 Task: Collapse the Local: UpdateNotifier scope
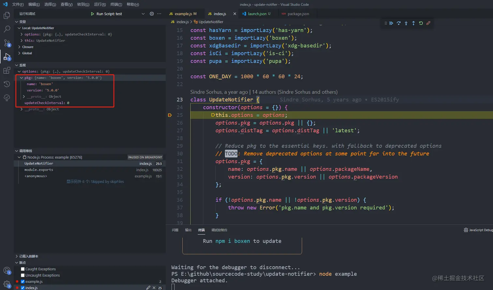tap(19, 28)
